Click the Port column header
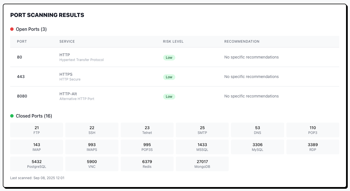350x191 pixels. 22,42
